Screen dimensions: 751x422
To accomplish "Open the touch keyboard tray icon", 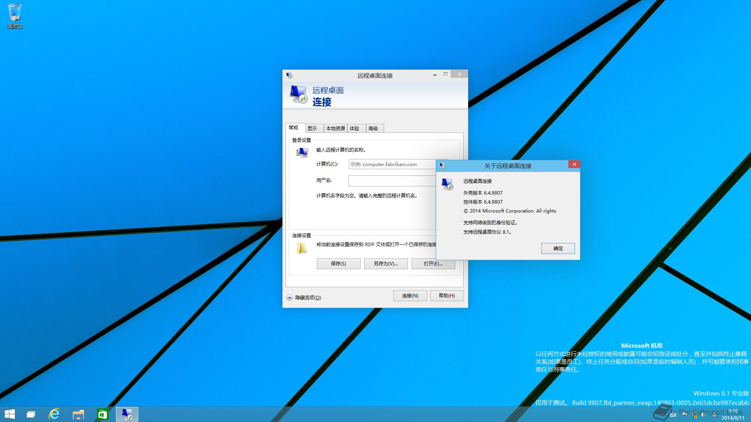I will (673, 415).
